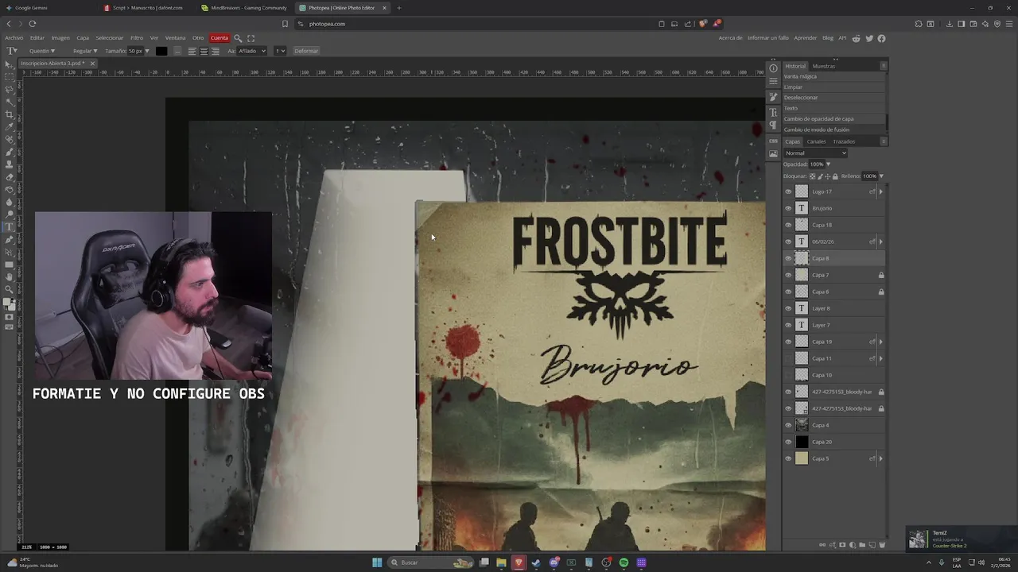Screen dimensions: 1018x572
Task: Click the red Cuenta button
Action: 220,38
